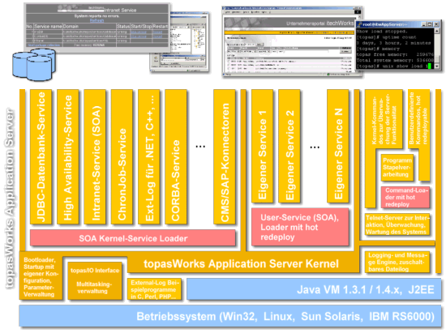
Task: Click the topas/IO Interface Multitasking box
Action: [x=95, y=280]
